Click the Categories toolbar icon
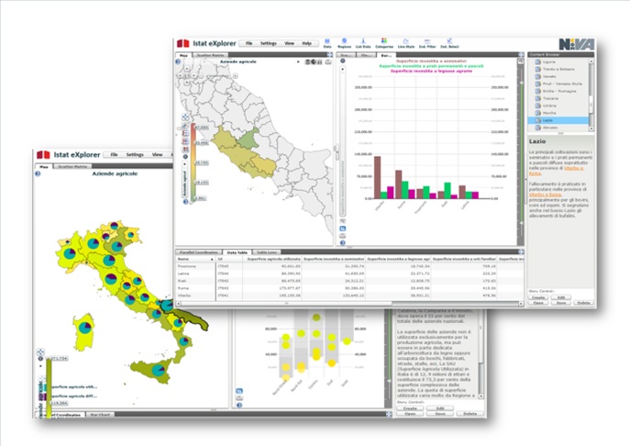 384,43
